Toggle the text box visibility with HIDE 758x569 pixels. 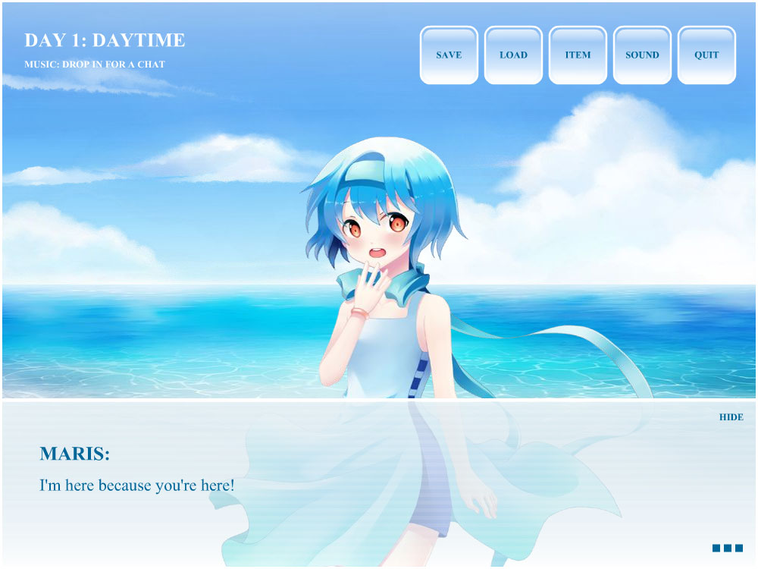(731, 415)
